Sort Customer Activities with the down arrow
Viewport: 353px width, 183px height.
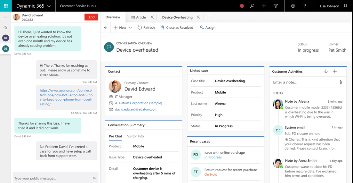326,71
